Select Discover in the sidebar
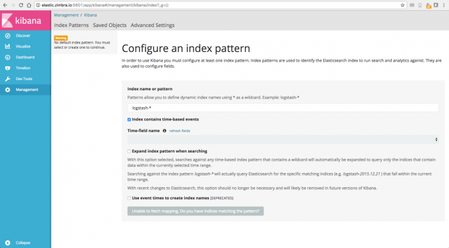Image resolution: width=449 pixels, height=248 pixels. click(23, 36)
